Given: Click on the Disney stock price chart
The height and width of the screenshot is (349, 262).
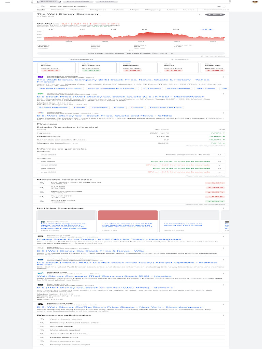Looking at the screenshot, I should [x=134, y=36].
